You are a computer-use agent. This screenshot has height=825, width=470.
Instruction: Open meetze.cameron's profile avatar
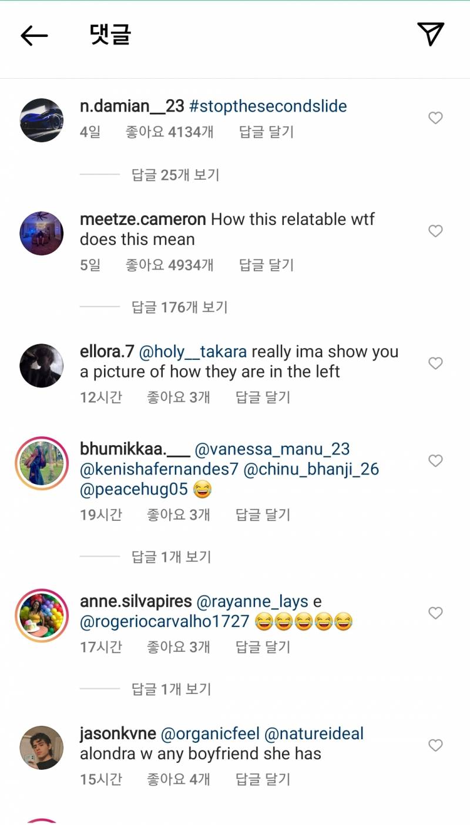(42, 233)
